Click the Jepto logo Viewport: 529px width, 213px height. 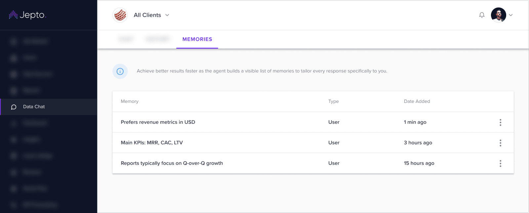[27, 15]
